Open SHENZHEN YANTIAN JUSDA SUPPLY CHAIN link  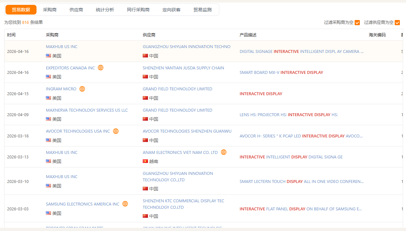183,68
